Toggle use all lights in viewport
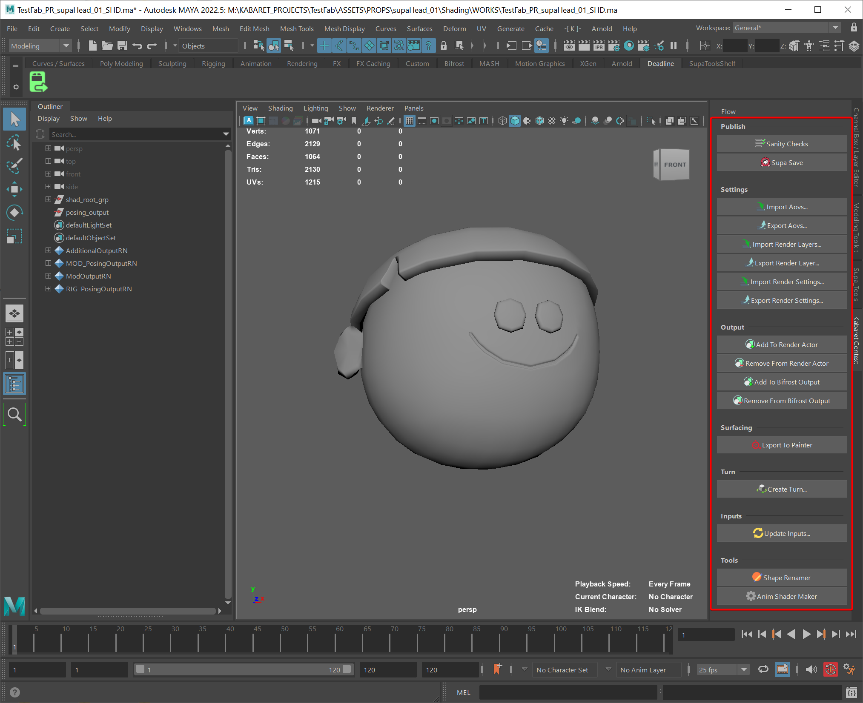 (564, 121)
